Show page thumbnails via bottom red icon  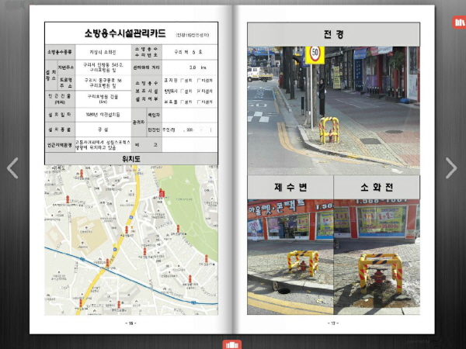click(232, 344)
